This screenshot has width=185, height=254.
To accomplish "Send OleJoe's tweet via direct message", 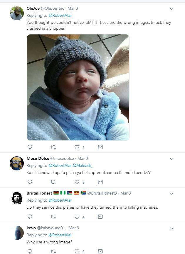I will coord(100,147).
